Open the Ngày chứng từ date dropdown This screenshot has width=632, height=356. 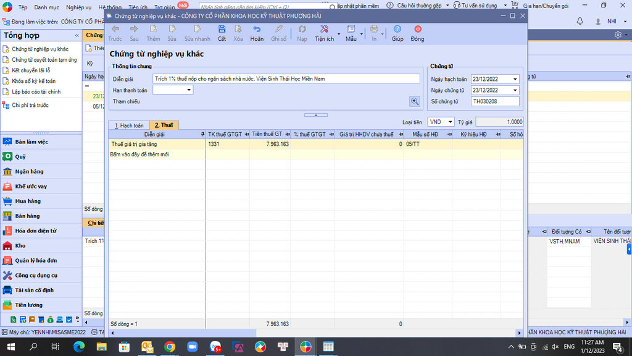tap(515, 90)
